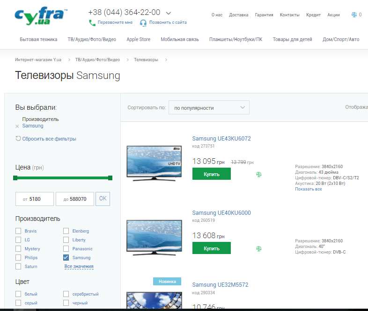
Task: Check the черный color checkbox
Action: pyautogui.click(x=66, y=303)
